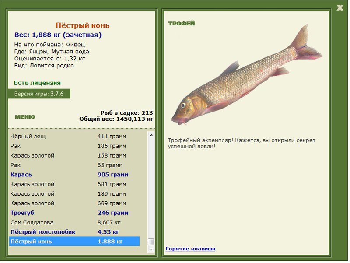
Task: Click the Версия игры: 3.7.6 label
Action: click(39, 94)
